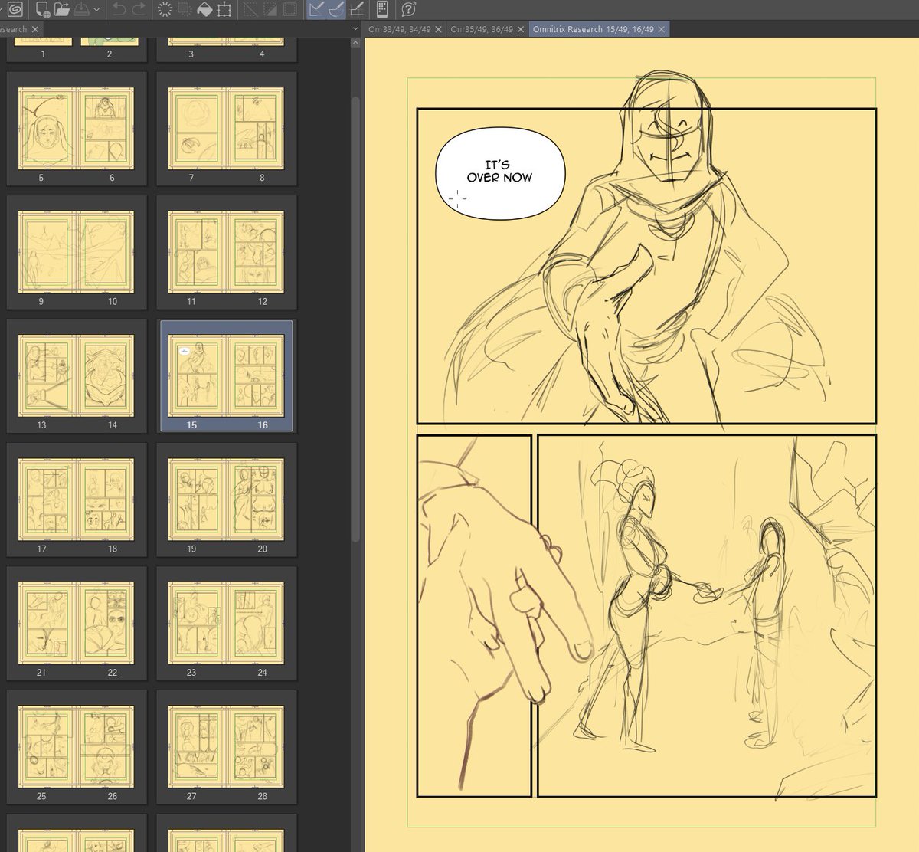Create a new canvas with New icon
Viewport: 919px width, 852px height.
coord(43,9)
